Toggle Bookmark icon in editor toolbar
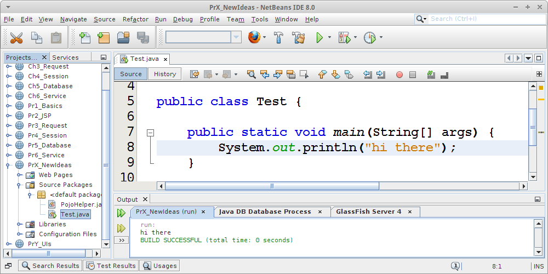 349,74
